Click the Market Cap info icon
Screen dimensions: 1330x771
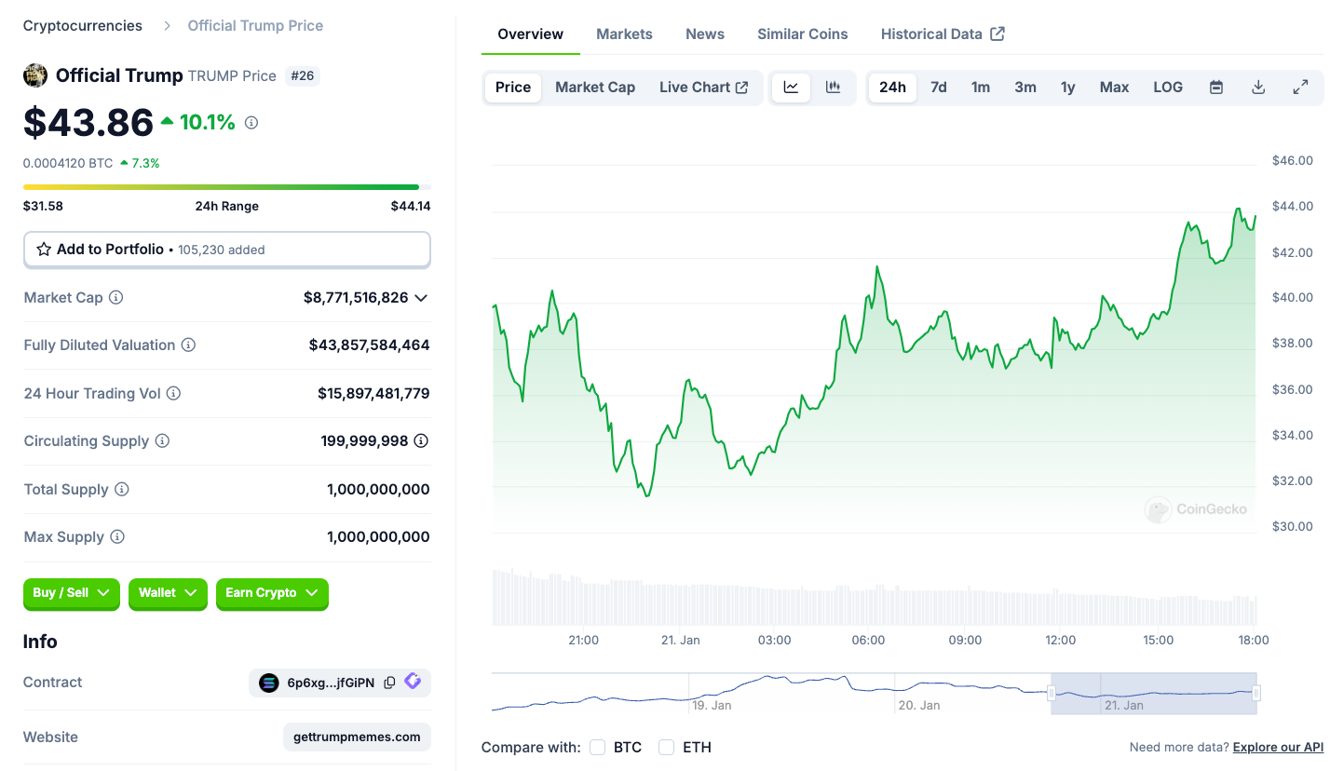pos(116,298)
